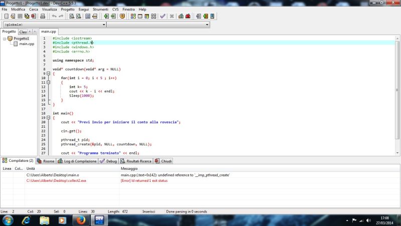Click the volume speaker tray icon
The image size is (401, 226).
(x=368, y=220)
